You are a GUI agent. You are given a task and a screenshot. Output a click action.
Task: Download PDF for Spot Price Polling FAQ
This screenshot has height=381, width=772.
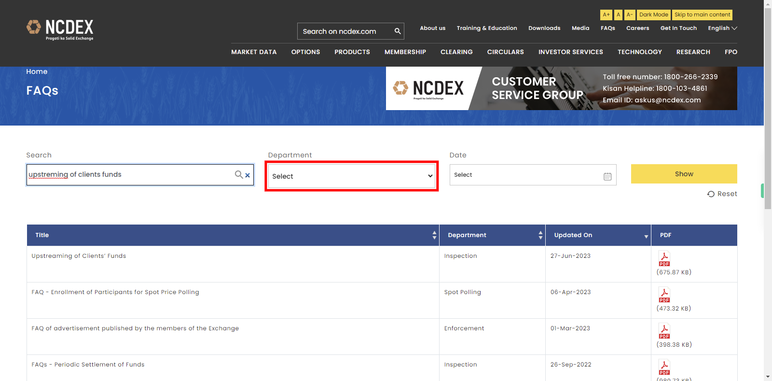coord(664,295)
